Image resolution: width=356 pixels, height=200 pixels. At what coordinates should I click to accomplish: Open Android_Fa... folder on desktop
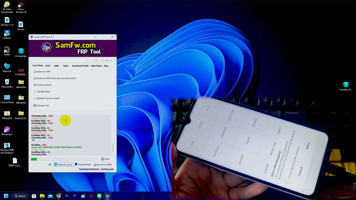[x=21, y=115]
